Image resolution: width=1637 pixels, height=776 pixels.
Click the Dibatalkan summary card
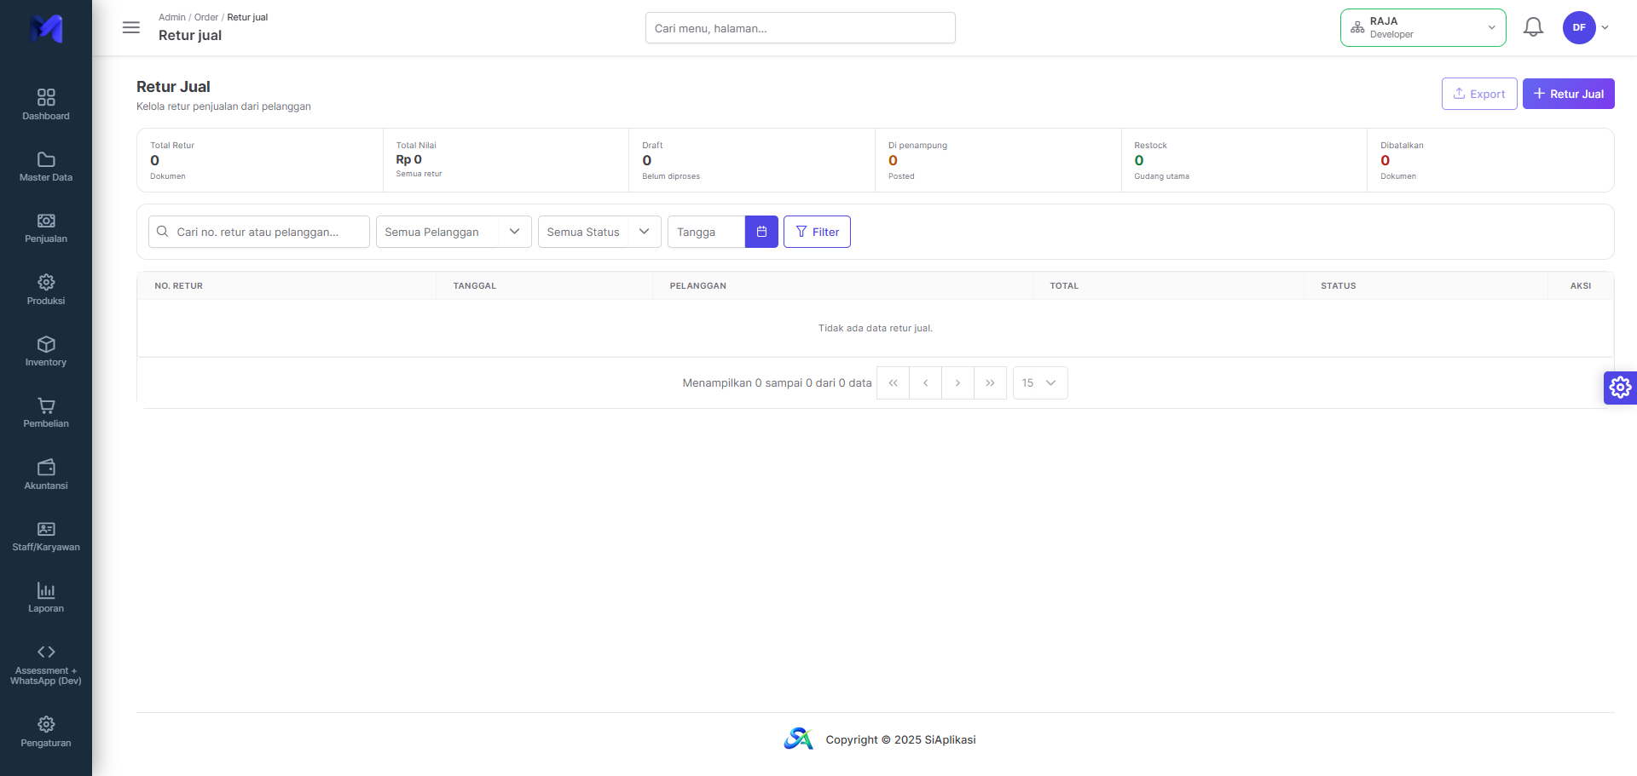(x=1490, y=160)
